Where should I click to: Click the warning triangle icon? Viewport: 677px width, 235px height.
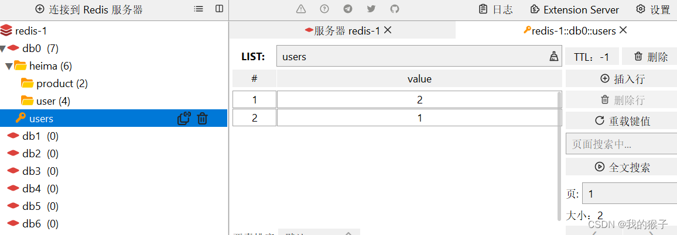(301, 9)
